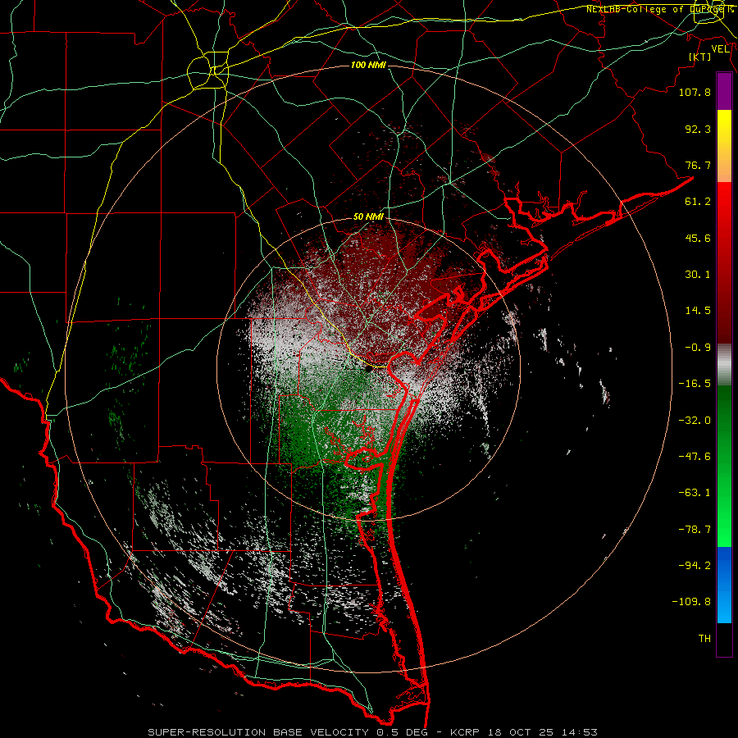Click the 100 NMI range ring label

pyautogui.click(x=368, y=65)
